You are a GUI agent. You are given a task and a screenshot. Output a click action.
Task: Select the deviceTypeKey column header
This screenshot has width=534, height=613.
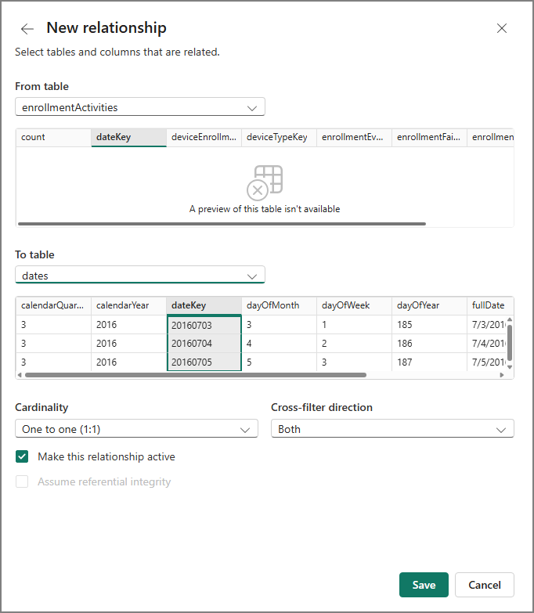point(279,137)
